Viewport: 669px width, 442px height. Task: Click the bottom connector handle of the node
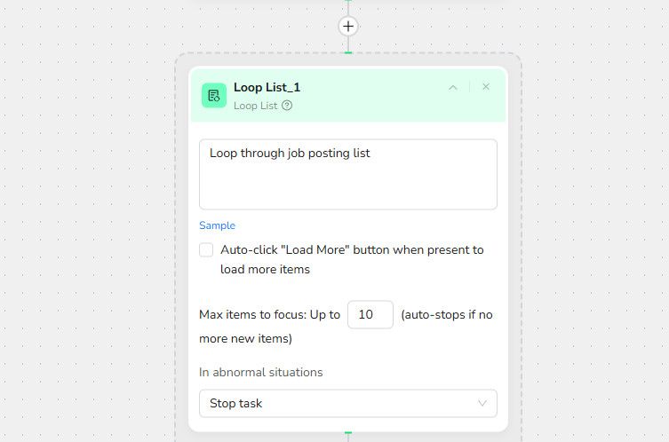348,432
